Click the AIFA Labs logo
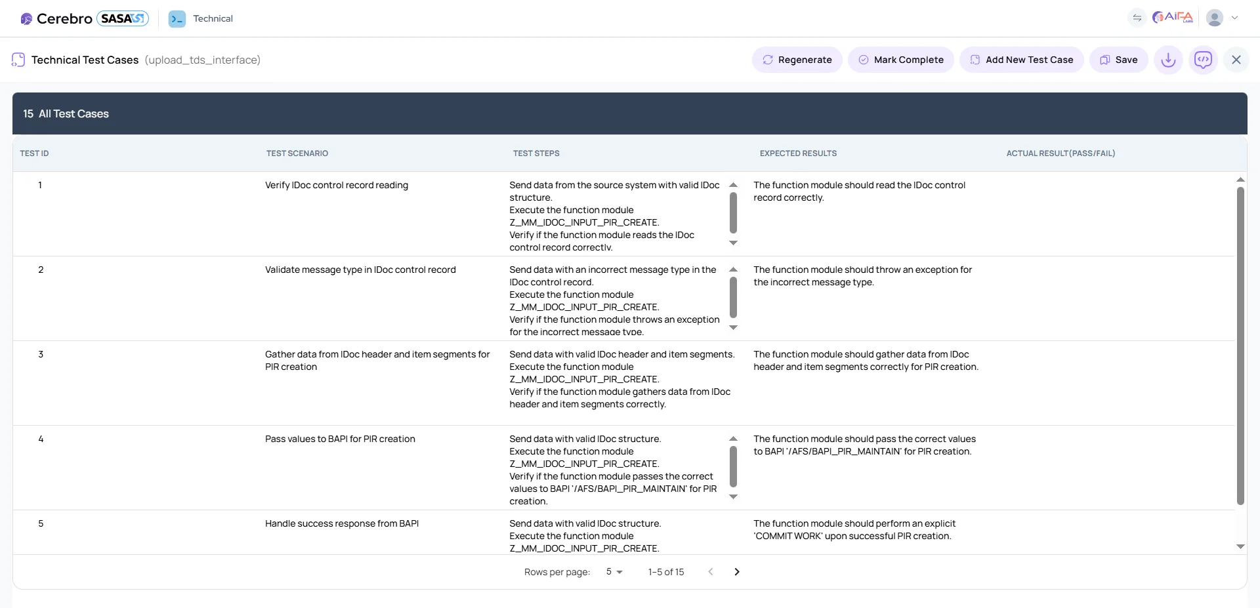 point(1172,17)
